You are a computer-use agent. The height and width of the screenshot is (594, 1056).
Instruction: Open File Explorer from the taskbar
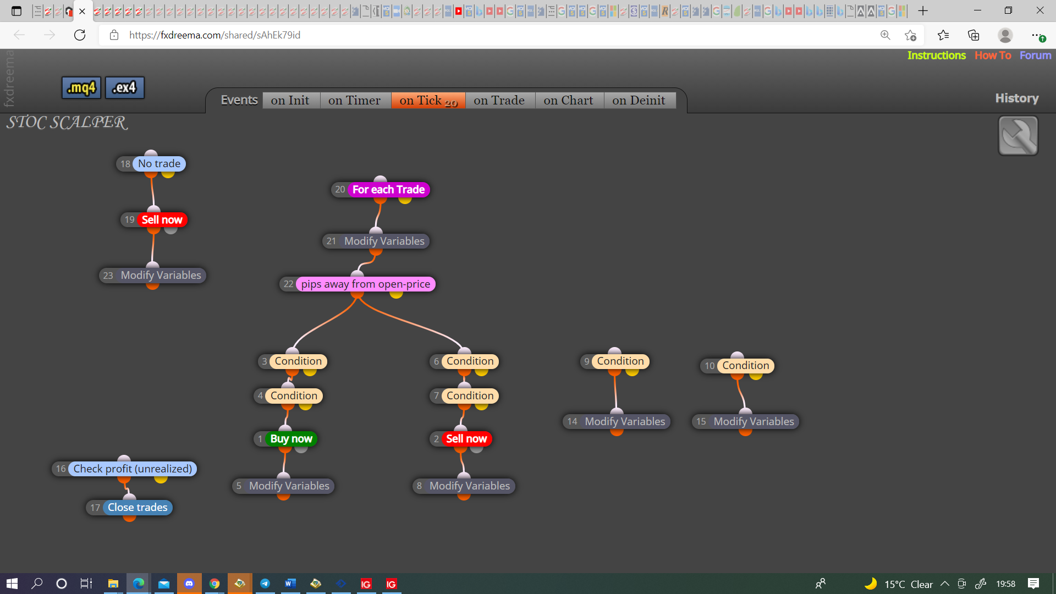coord(113,584)
